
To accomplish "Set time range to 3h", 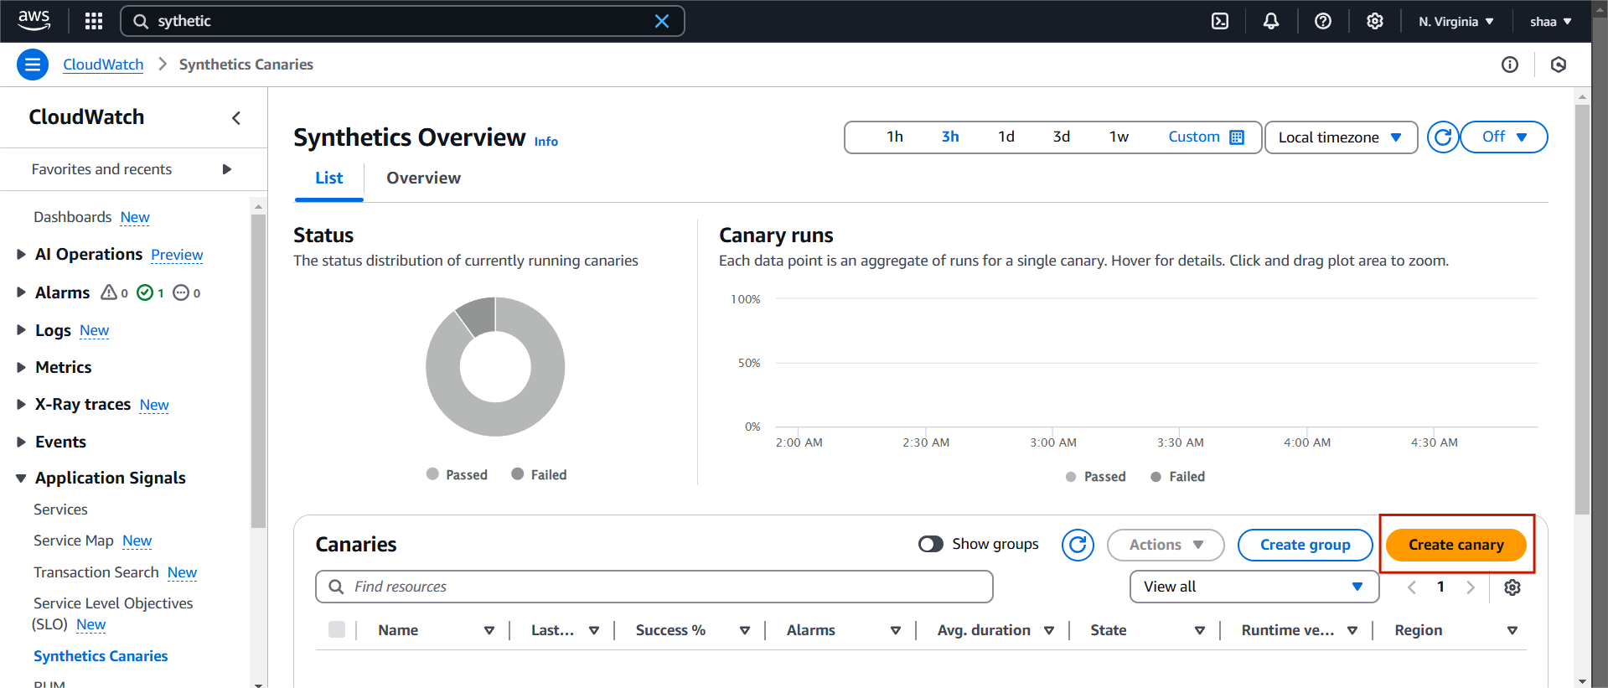I will click(x=950, y=137).
